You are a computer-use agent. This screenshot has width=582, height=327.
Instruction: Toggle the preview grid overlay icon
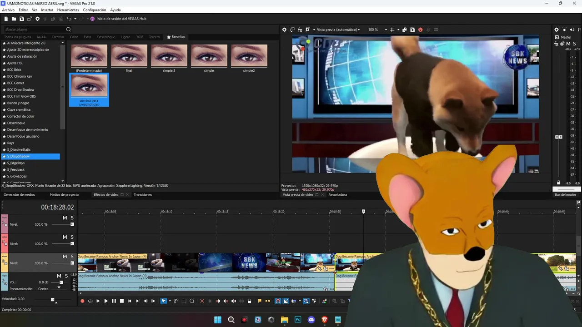click(392, 30)
